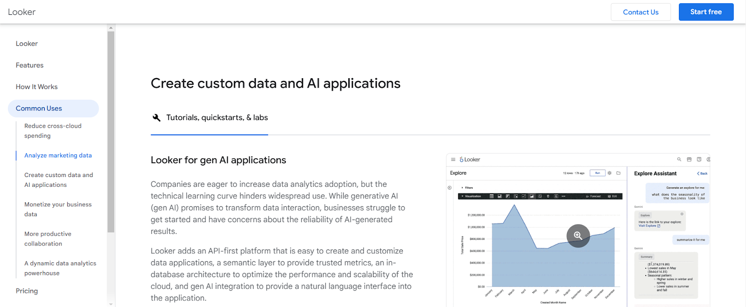Image resolution: width=746 pixels, height=307 pixels.
Task: Go to Pricing in the sidebar
Action: coord(27,291)
